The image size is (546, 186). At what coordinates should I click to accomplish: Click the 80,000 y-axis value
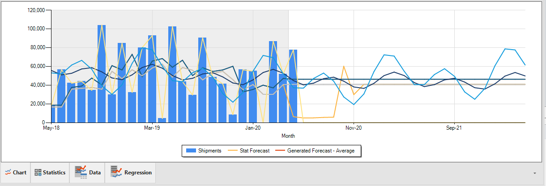point(38,47)
